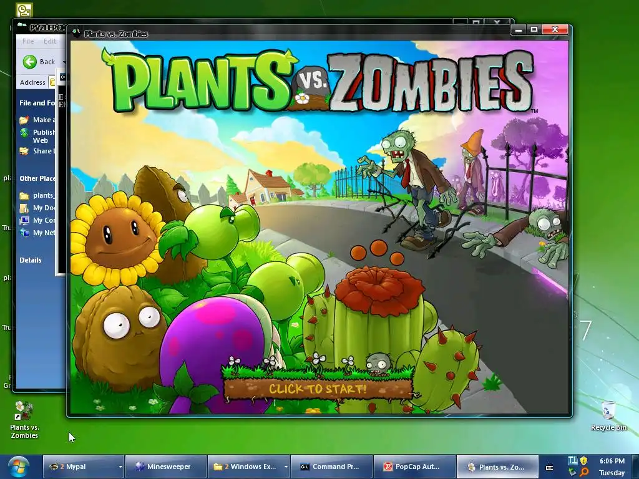Click the Minesweeper mine icon on taskbar
The height and width of the screenshot is (479, 639).
(x=139, y=467)
